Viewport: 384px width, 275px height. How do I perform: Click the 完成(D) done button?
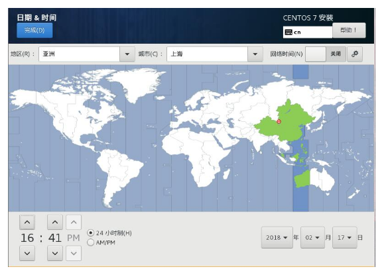pos(34,30)
